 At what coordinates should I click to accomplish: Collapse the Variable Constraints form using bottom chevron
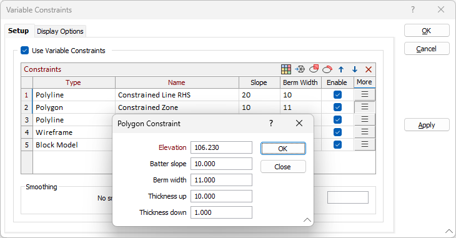[449, 231]
